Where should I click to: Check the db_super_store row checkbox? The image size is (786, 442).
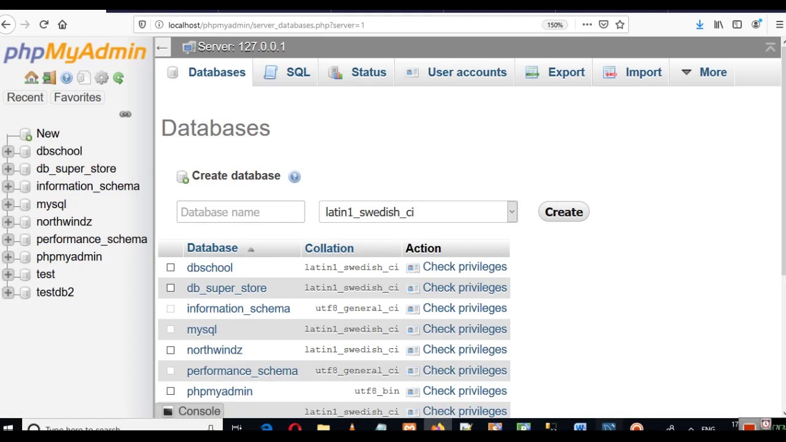(171, 288)
